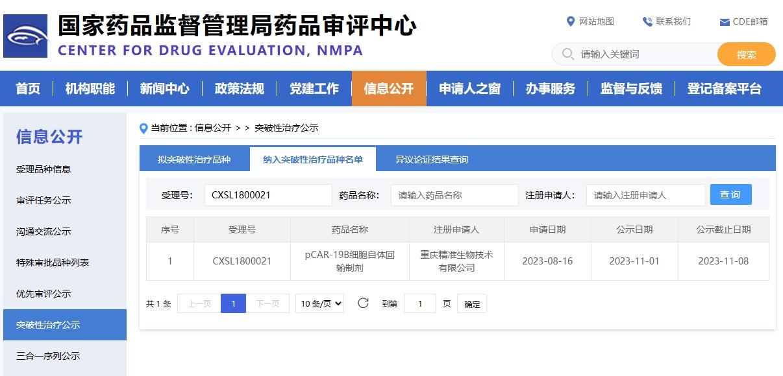Open the 10条/页 page size dropdown
Image resolution: width=783 pixels, height=376 pixels.
[320, 303]
